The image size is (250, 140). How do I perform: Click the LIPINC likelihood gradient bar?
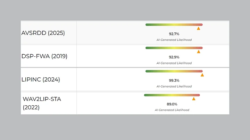point(174,71)
